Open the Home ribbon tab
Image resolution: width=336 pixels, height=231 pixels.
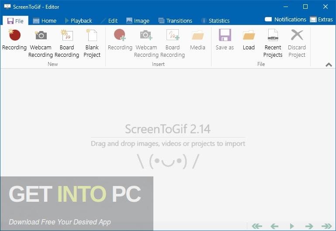45,21
